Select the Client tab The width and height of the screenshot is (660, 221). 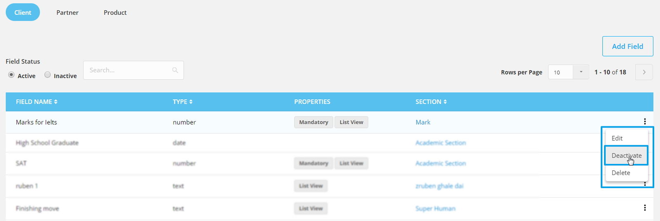tap(23, 12)
